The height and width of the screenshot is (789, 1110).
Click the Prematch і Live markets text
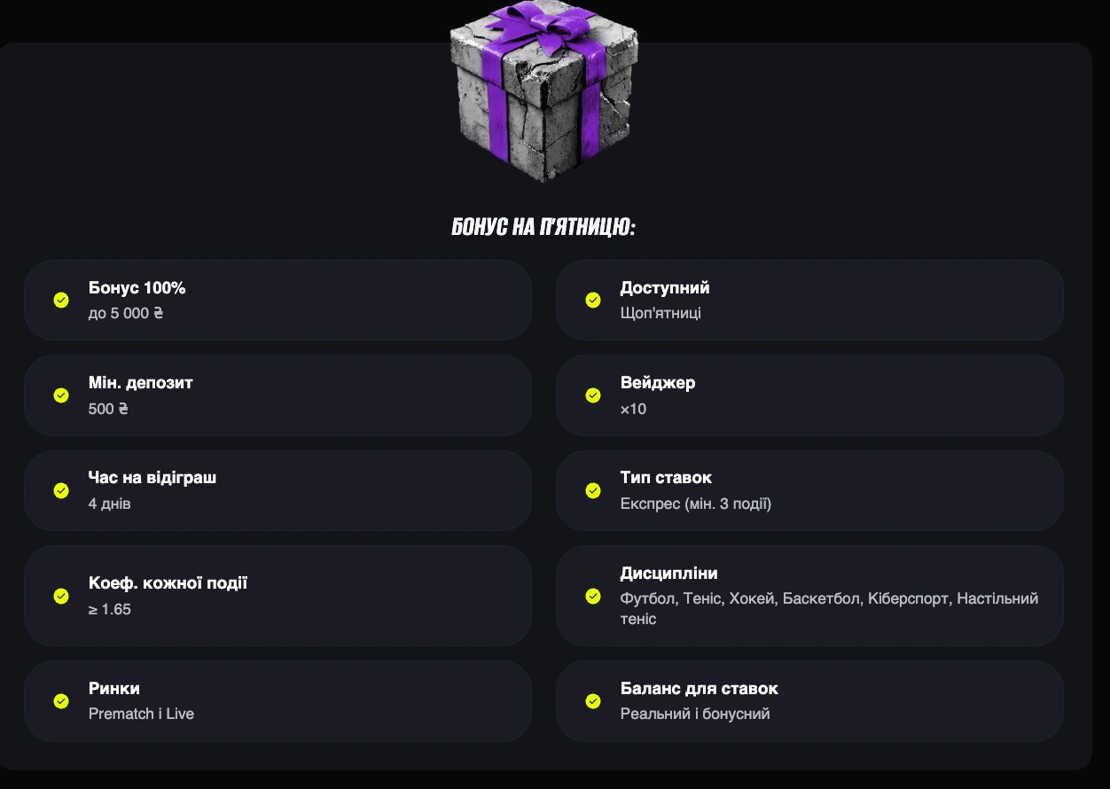pos(141,714)
